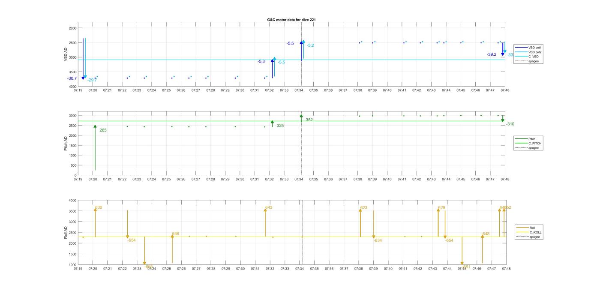Click the title "G&C motor data for dive 221"
This screenshot has width=600, height=297.
point(291,20)
